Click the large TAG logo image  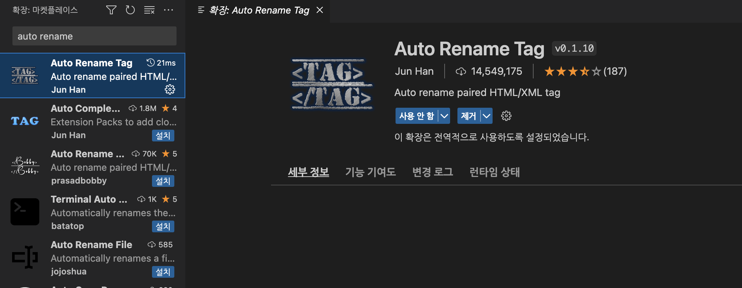(332, 85)
